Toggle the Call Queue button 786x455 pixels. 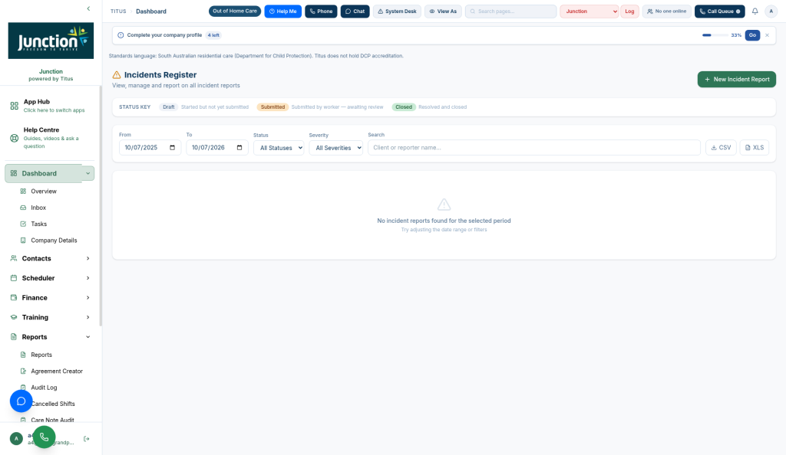719,11
